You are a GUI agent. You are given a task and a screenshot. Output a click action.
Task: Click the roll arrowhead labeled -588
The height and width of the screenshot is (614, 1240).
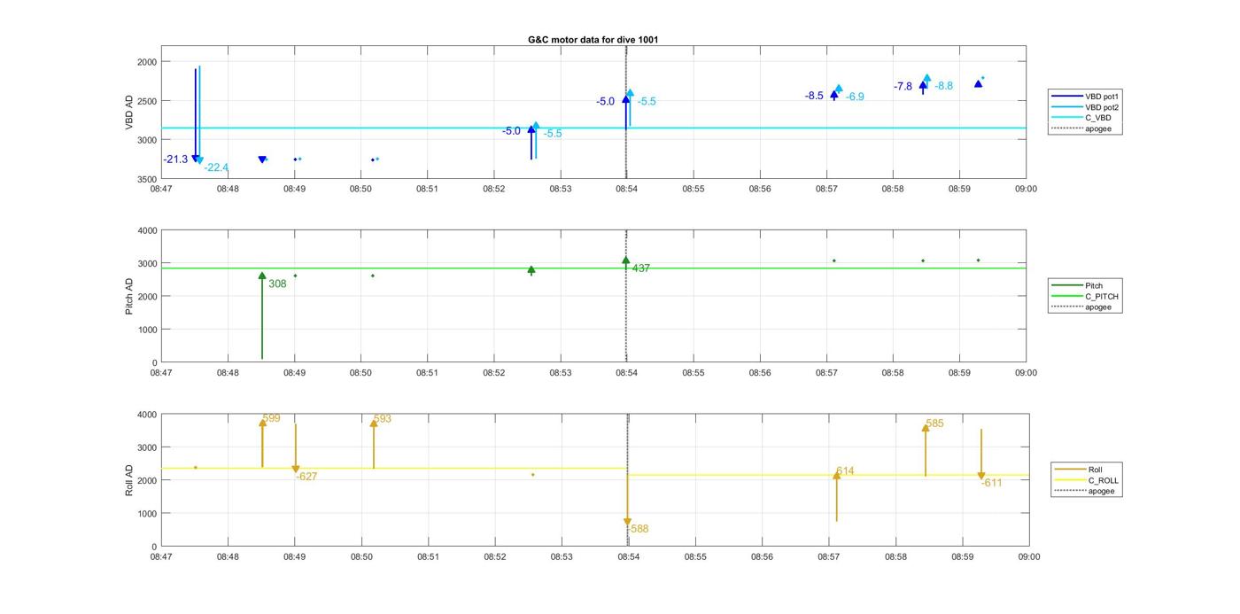pyautogui.click(x=627, y=523)
